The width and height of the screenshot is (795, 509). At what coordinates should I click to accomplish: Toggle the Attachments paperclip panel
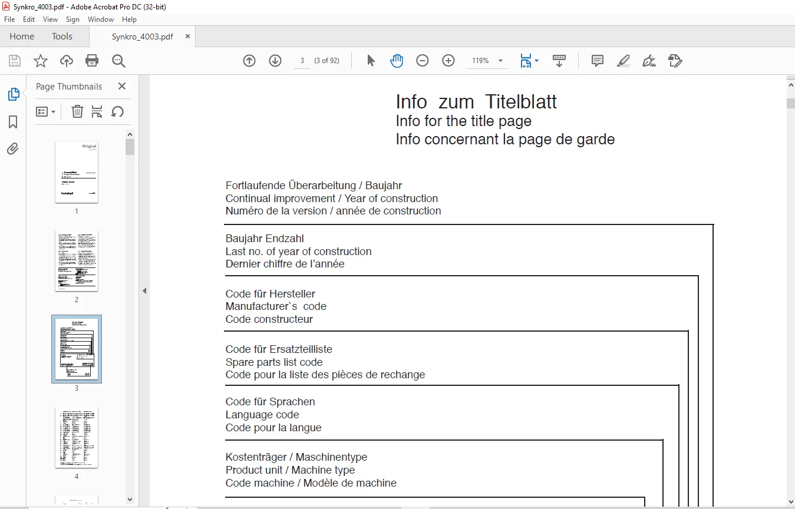pos(13,148)
